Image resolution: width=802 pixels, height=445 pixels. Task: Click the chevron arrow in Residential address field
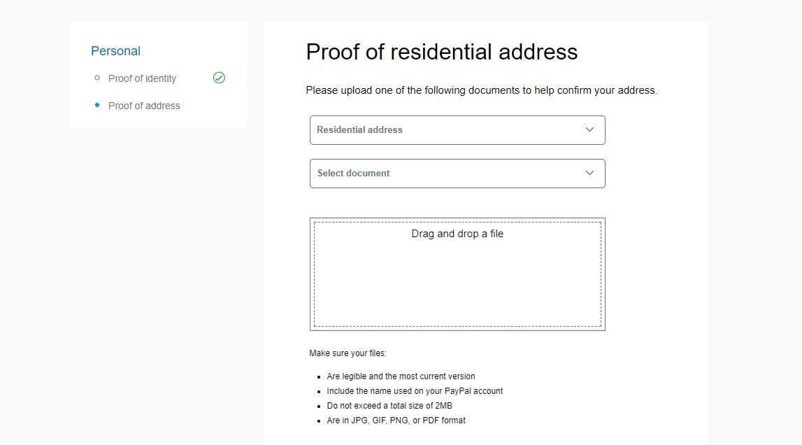pos(589,129)
